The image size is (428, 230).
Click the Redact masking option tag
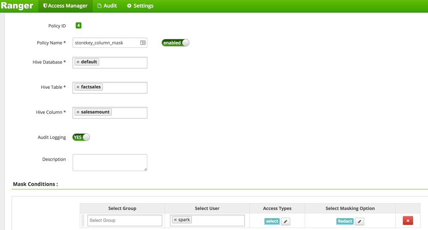click(x=345, y=221)
